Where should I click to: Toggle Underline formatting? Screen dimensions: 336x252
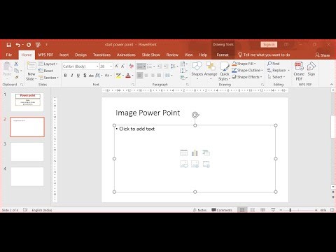[x=78, y=76]
